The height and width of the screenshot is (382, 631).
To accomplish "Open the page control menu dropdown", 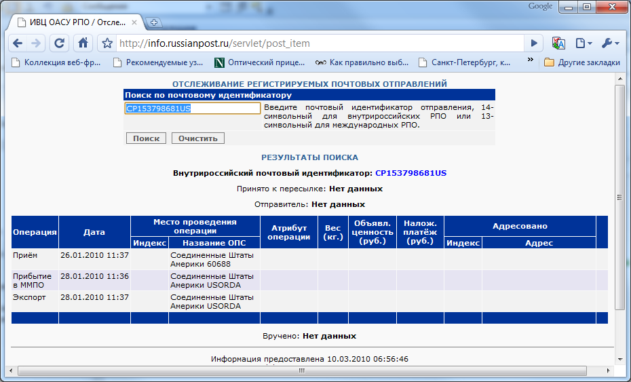I will (x=584, y=43).
